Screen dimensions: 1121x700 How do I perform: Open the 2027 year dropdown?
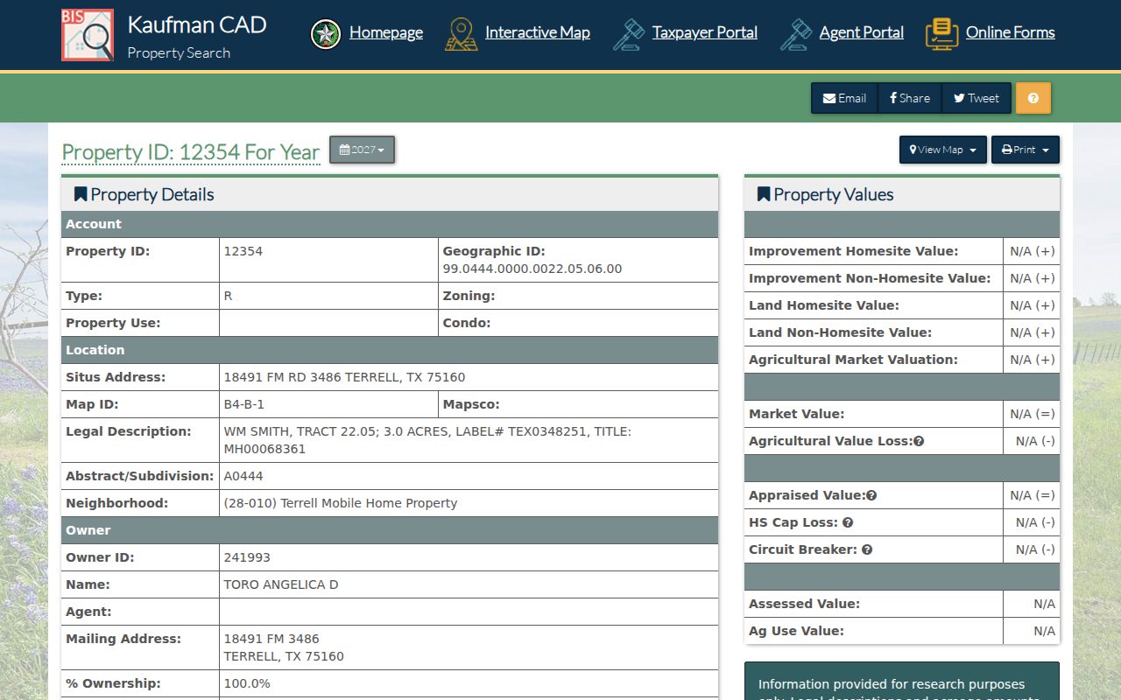pos(362,150)
